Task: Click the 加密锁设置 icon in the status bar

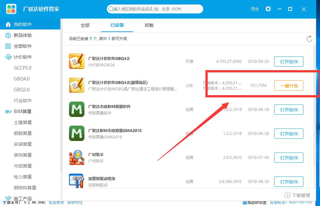Action: click(245, 203)
